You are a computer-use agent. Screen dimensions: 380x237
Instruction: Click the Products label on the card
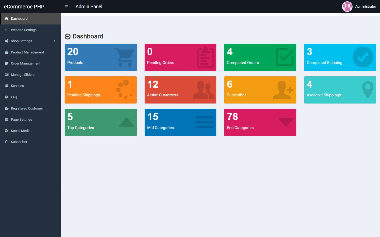pyautogui.click(x=75, y=63)
